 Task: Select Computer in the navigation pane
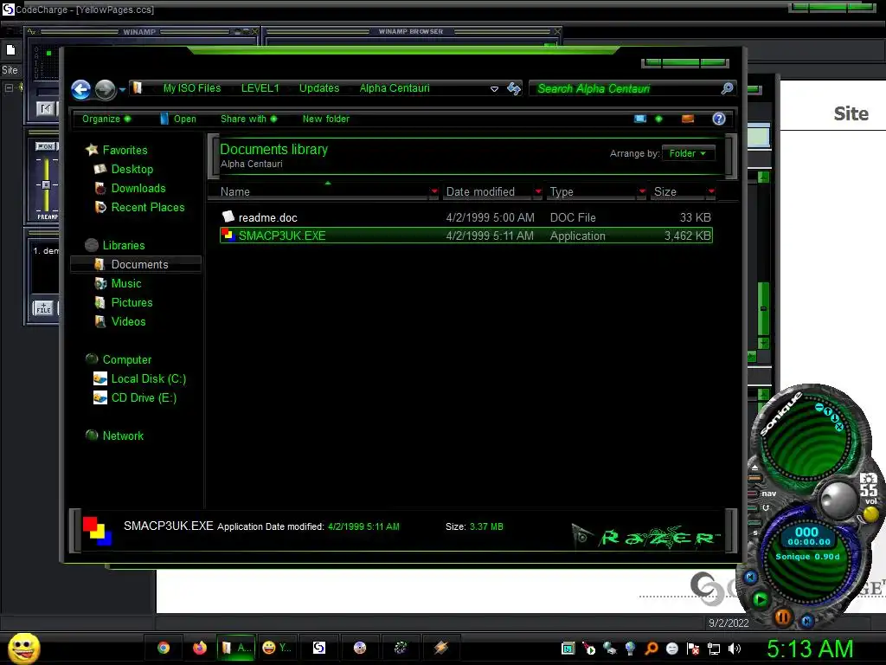click(127, 360)
